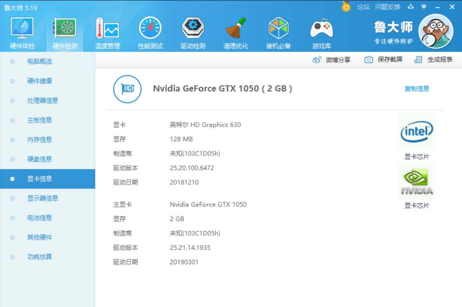Click driver date 20181210
462x307 pixels.
click(x=184, y=182)
